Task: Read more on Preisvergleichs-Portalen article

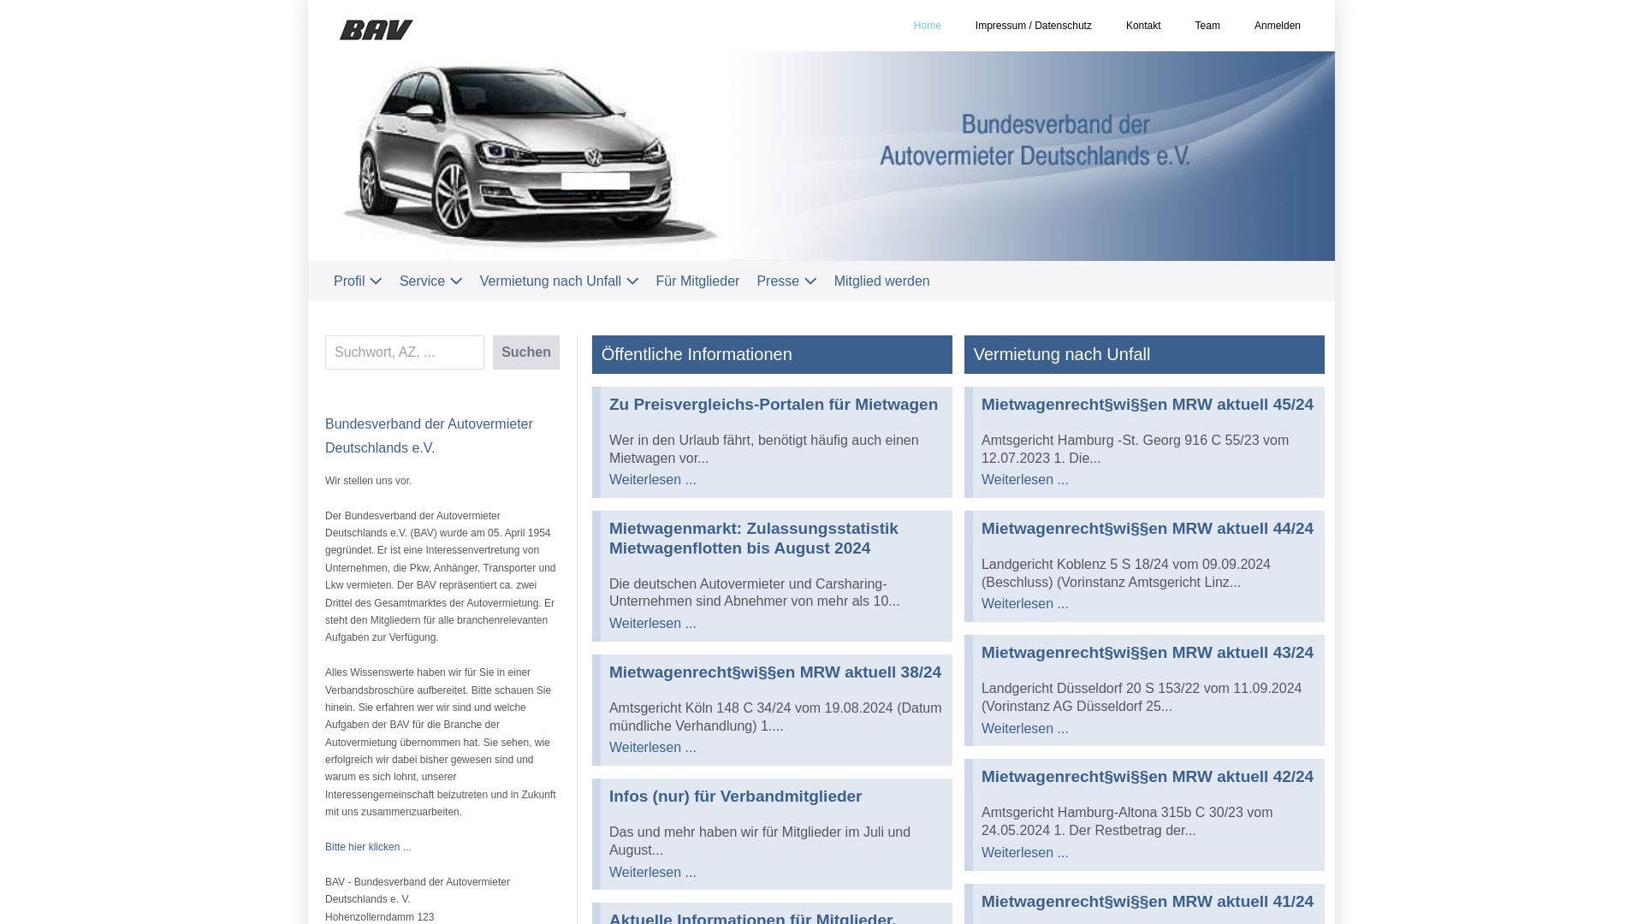Action: [653, 480]
